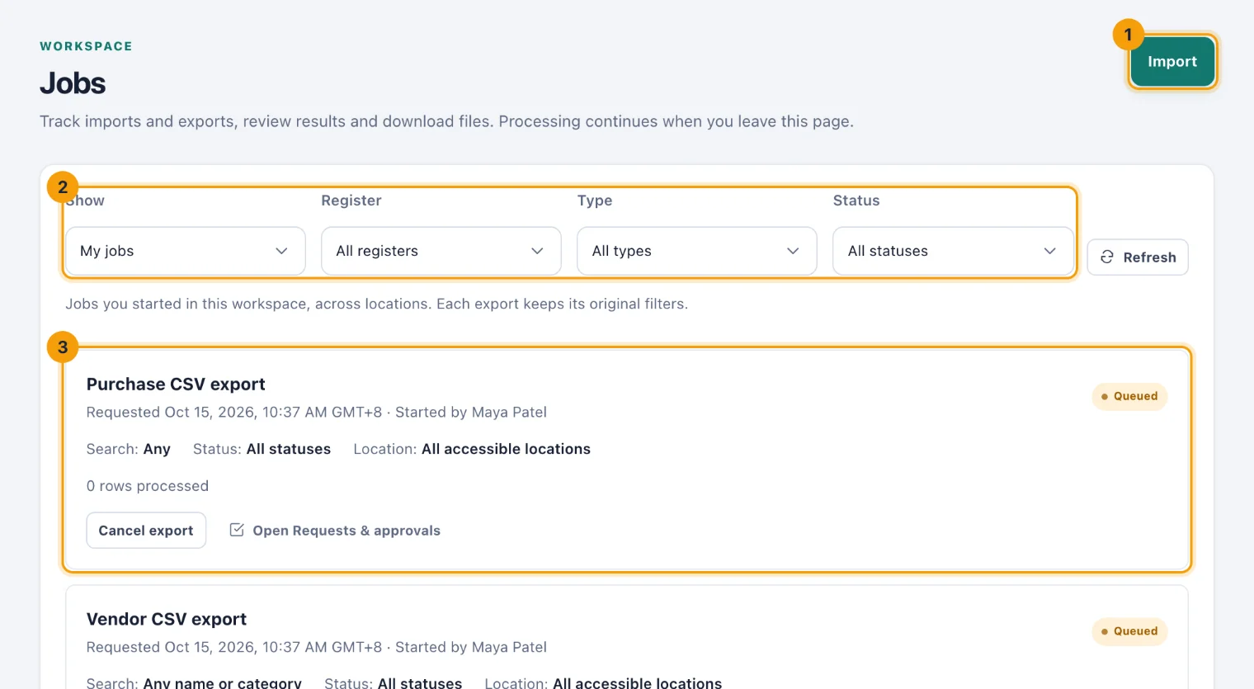Select the Purchase CSV export title
This screenshot has height=689, width=1254.
click(176, 385)
